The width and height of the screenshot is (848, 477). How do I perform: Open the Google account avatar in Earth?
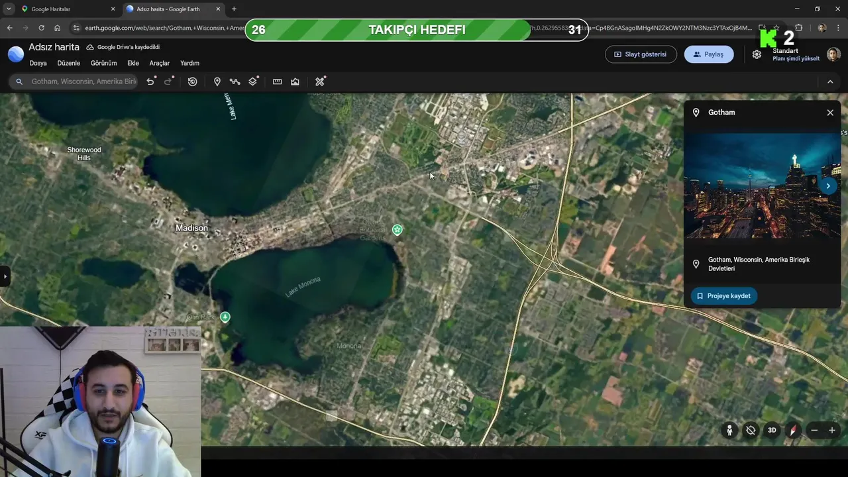click(833, 54)
